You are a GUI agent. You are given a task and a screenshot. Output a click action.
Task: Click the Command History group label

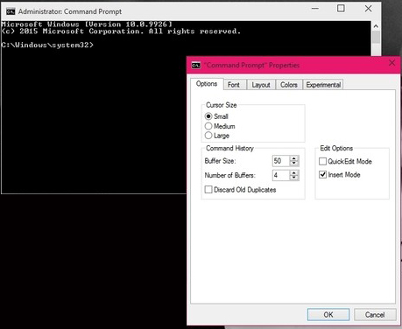click(229, 148)
